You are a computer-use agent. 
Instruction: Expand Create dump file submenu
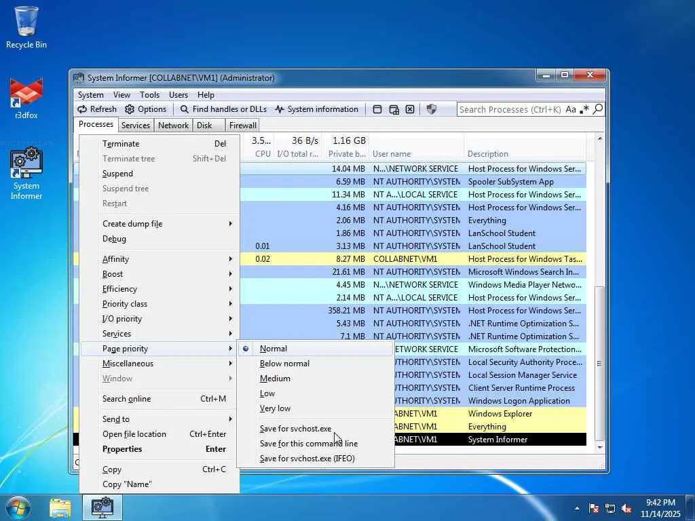159,224
